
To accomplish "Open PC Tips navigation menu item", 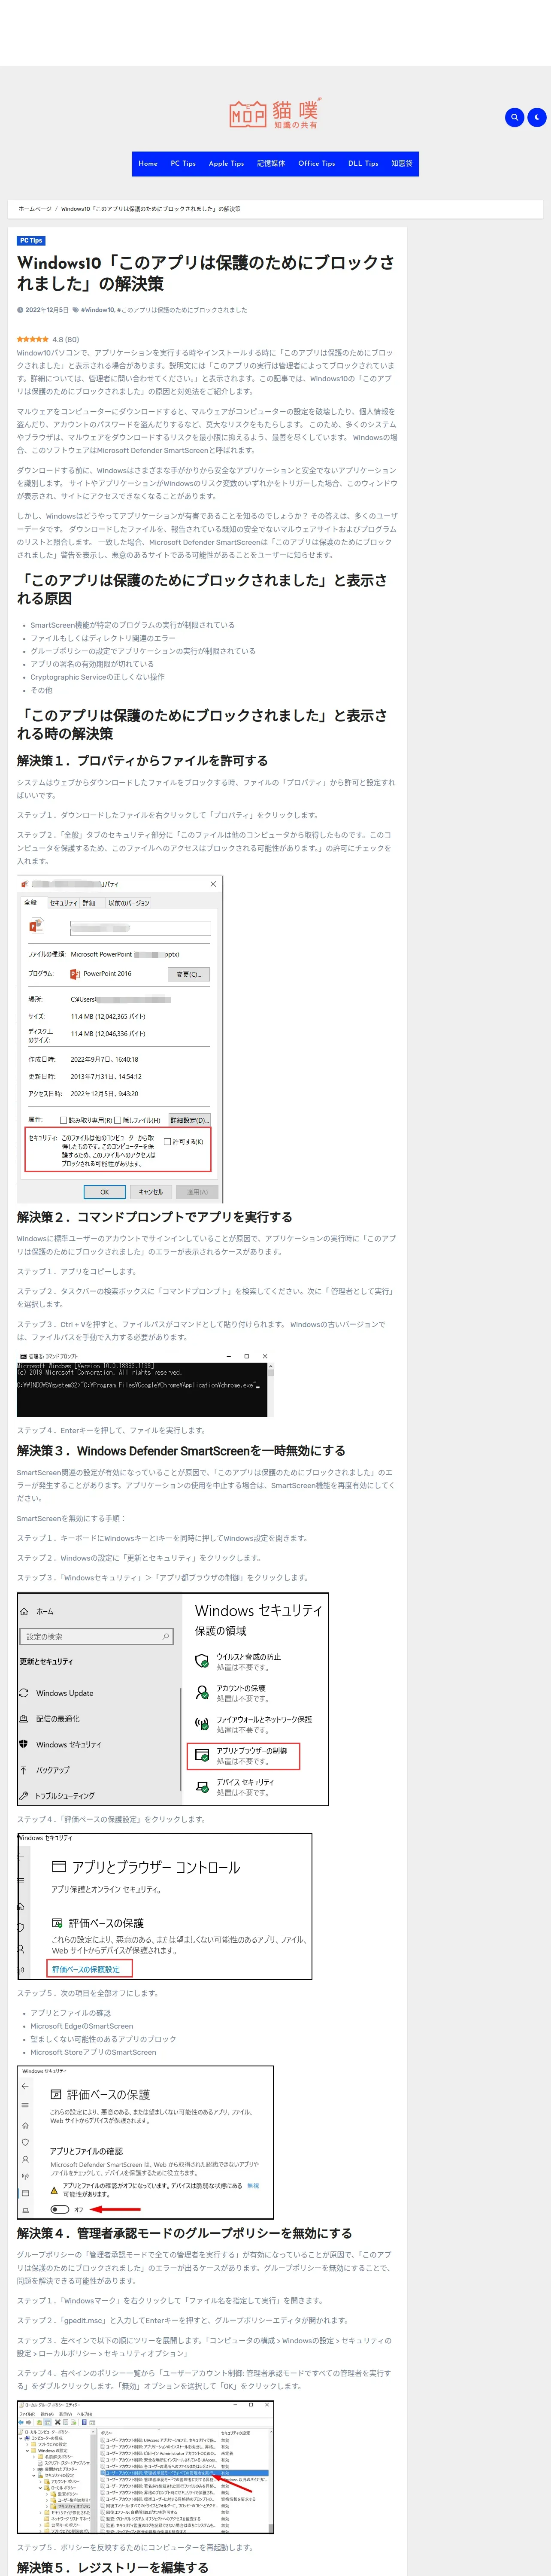I will (183, 163).
